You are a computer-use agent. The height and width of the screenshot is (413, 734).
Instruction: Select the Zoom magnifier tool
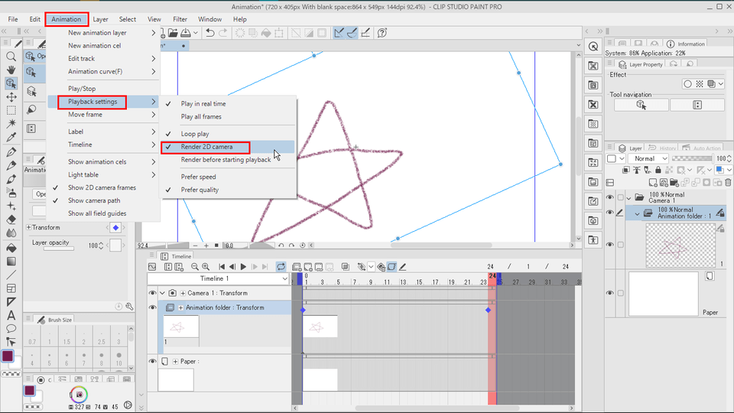(x=11, y=57)
